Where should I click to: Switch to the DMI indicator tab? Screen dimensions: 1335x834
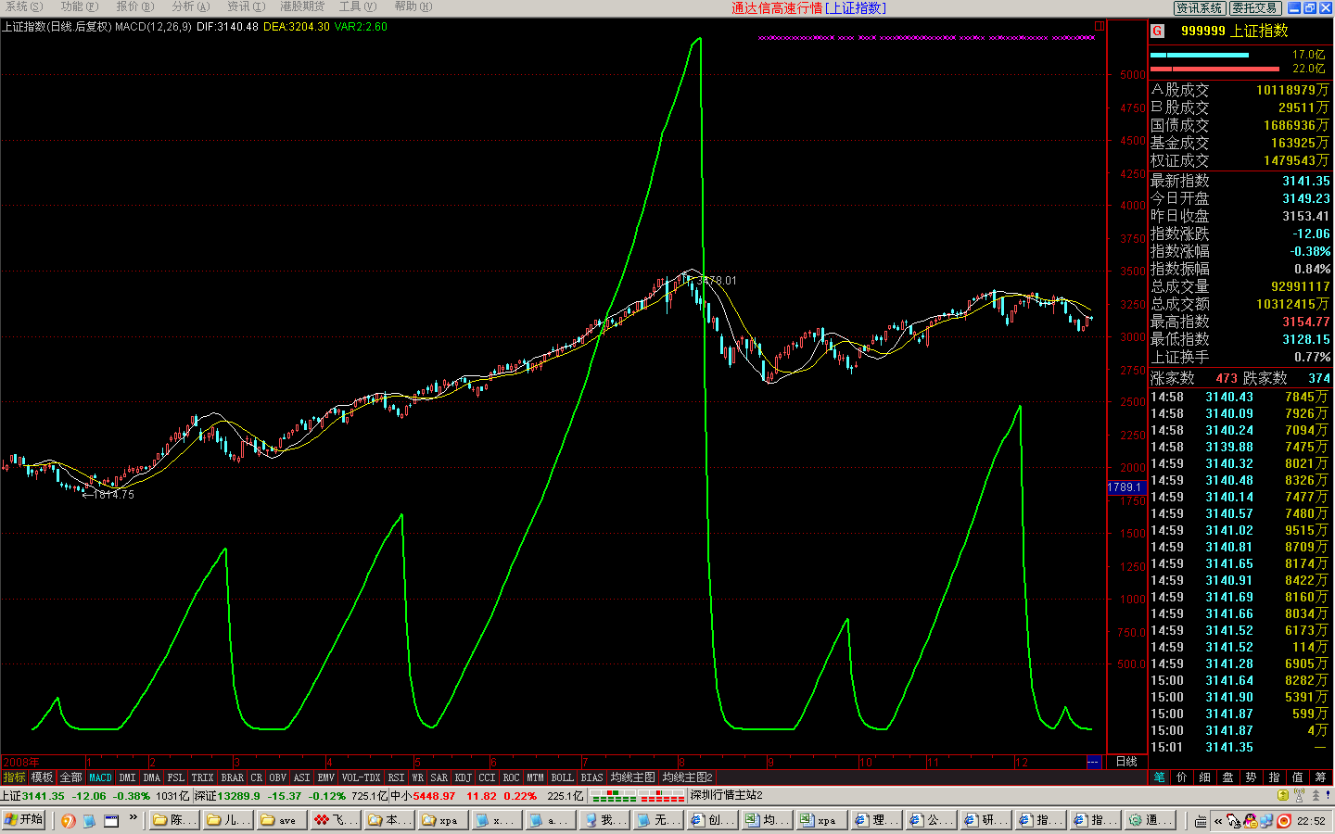[127, 777]
